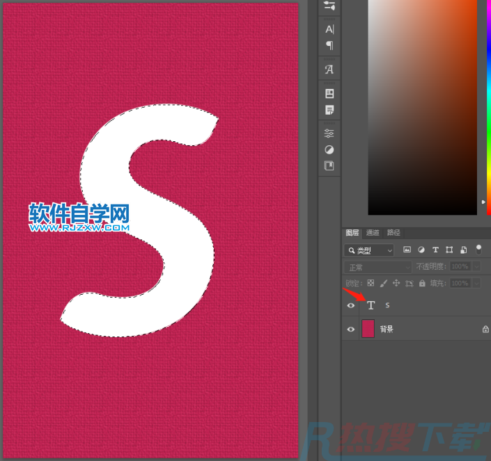Open the Notes panel folded-page icon
This screenshot has width=491, height=461.
(329, 110)
